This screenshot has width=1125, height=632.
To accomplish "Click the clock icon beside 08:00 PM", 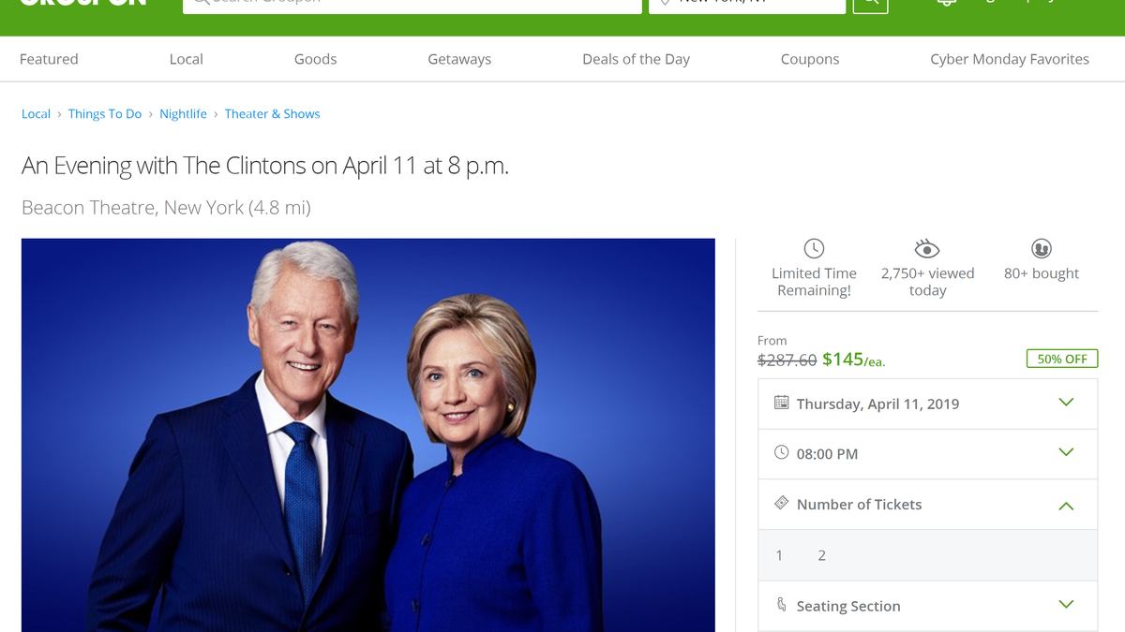I will click(781, 452).
